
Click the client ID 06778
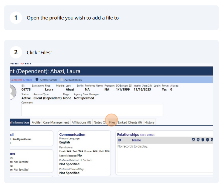point(26,89)
